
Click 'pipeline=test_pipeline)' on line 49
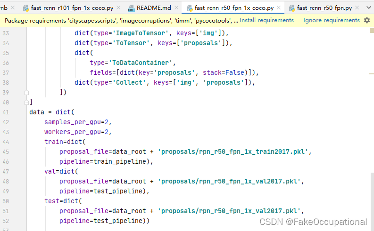(x=102, y=191)
